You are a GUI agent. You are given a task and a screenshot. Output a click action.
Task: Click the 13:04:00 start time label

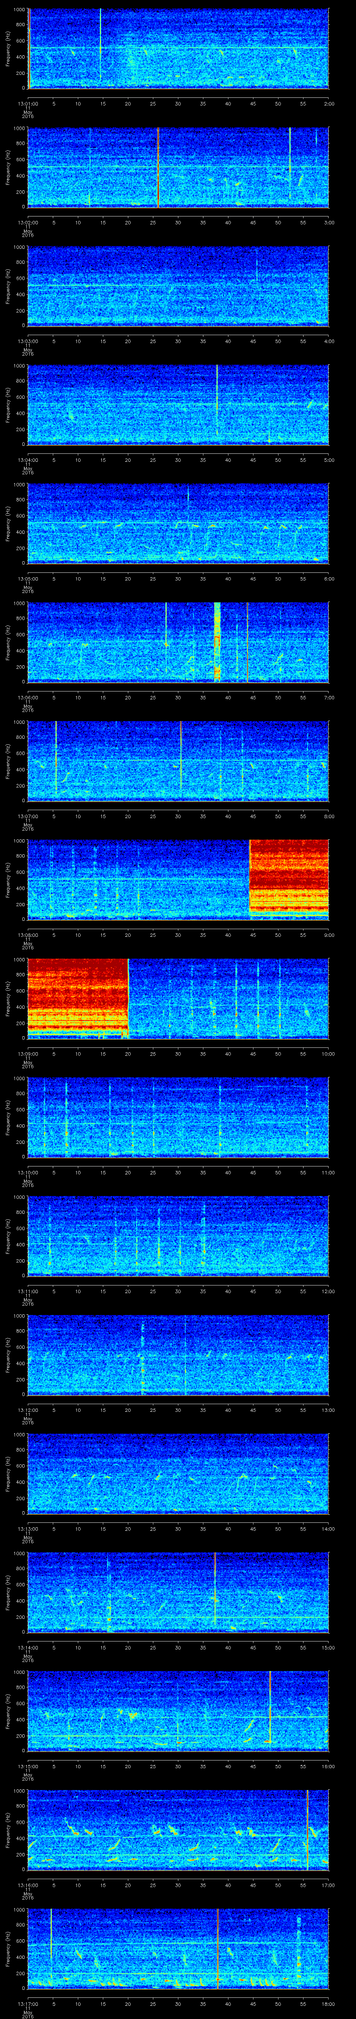27,460
